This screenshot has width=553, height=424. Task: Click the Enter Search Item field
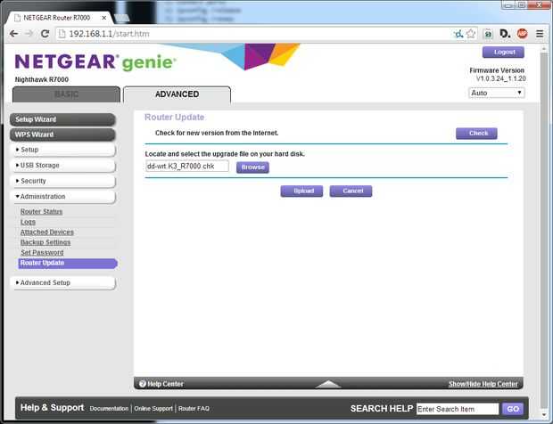coord(458,409)
